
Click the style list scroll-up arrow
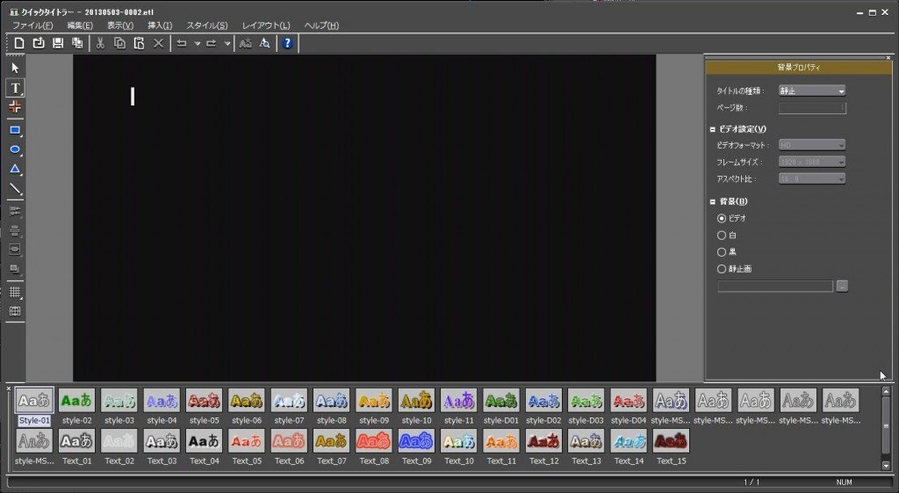886,391
